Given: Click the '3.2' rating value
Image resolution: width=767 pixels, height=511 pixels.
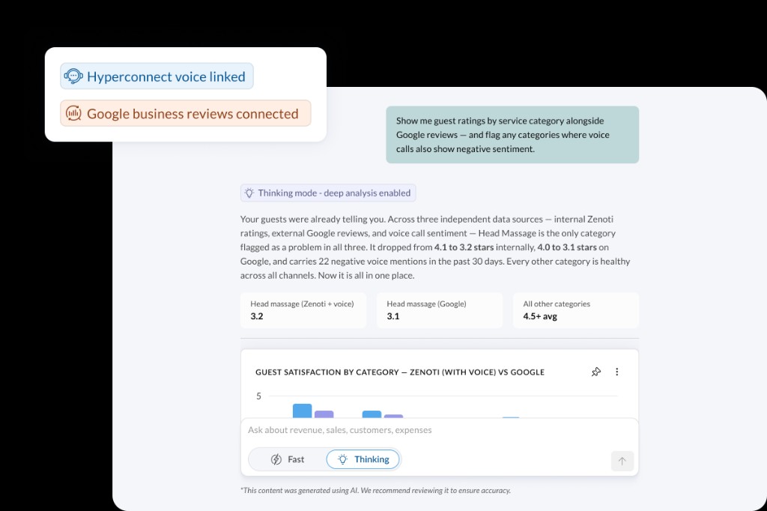Looking at the screenshot, I should [257, 316].
